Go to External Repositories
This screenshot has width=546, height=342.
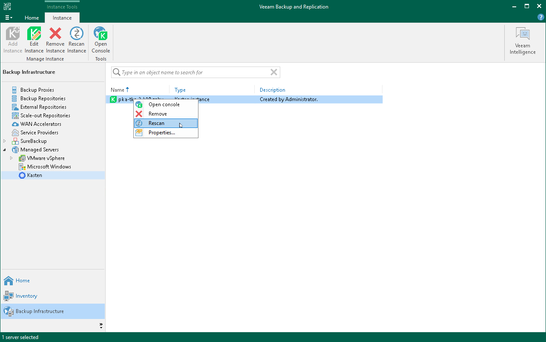(43, 107)
